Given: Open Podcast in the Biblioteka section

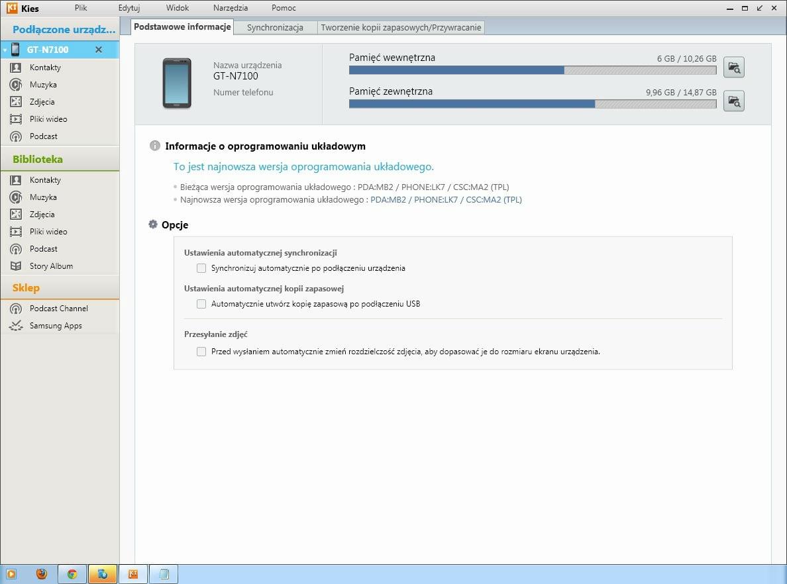Looking at the screenshot, I should pos(60,248).
